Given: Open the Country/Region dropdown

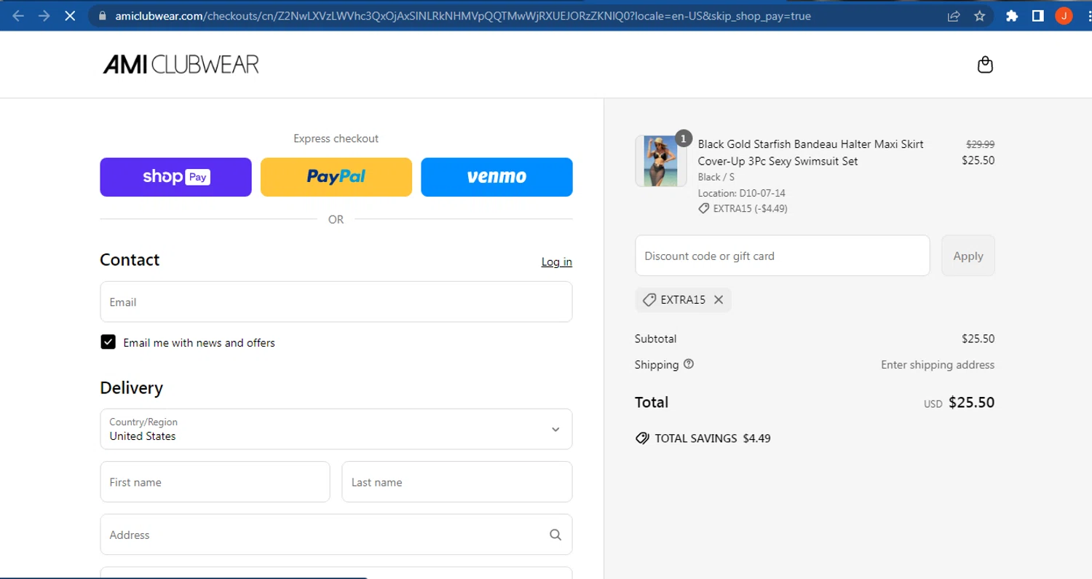Looking at the screenshot, I should pos(336,429).
